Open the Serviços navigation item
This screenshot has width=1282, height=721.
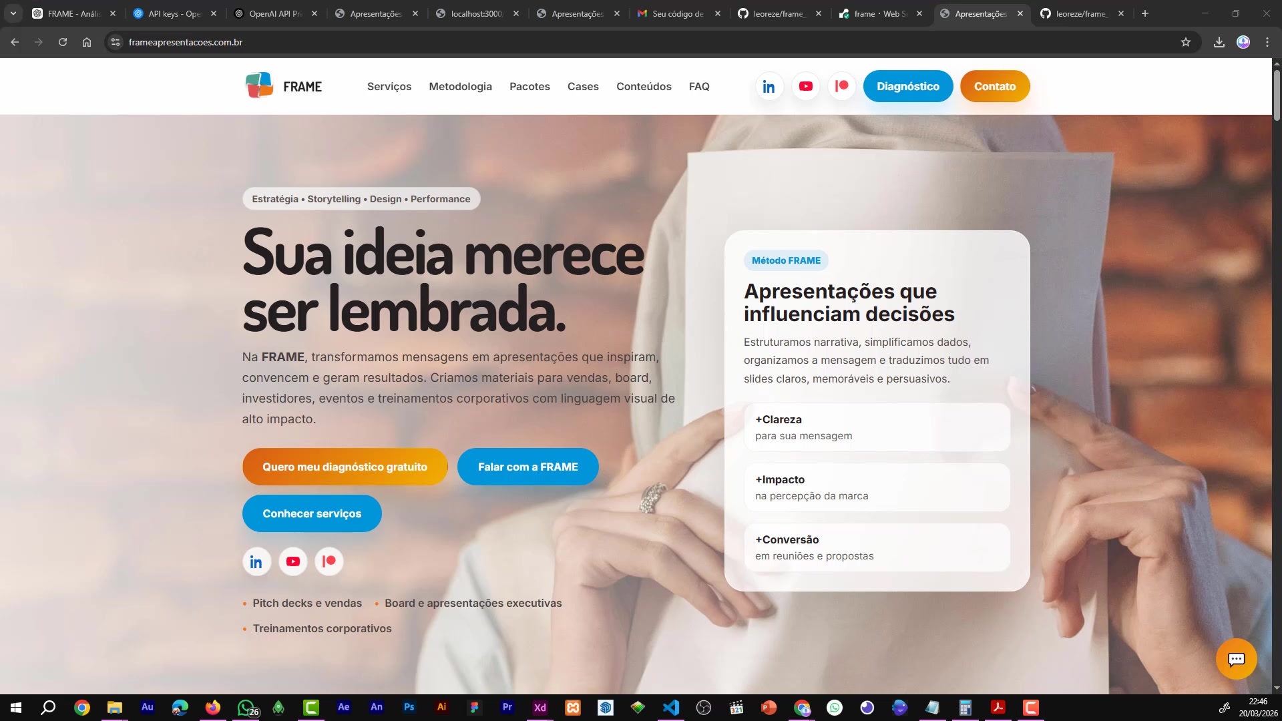[x=389, y=87]
